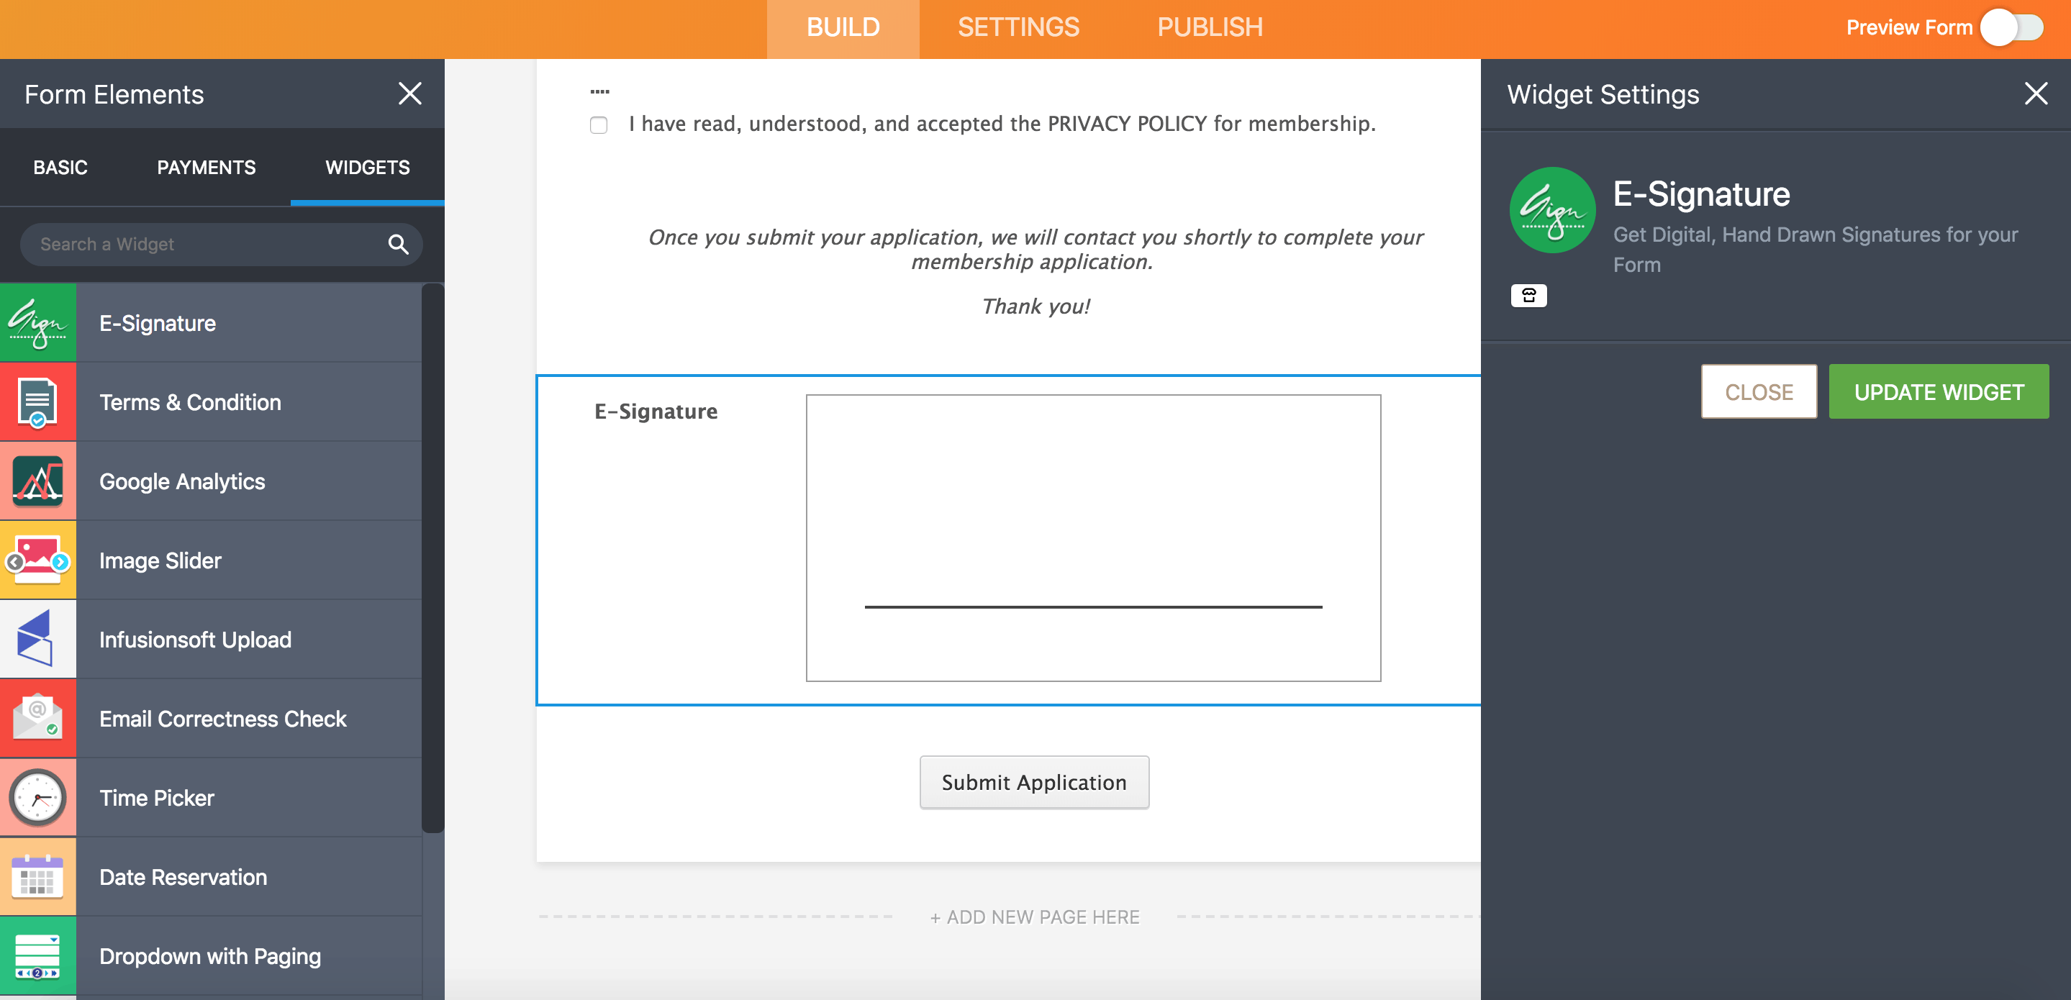Select the Email Correctness Check icon
2071x1000 pixels.
[x=38, y=718]
